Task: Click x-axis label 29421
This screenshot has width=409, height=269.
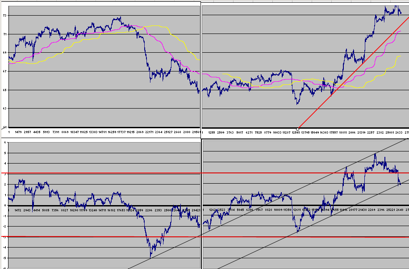Action: coord(196,210)
